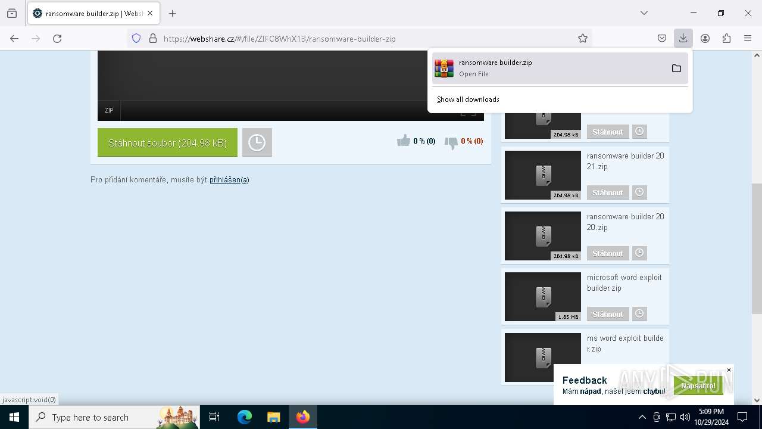Open Task View on taskbar

point(214,417)
